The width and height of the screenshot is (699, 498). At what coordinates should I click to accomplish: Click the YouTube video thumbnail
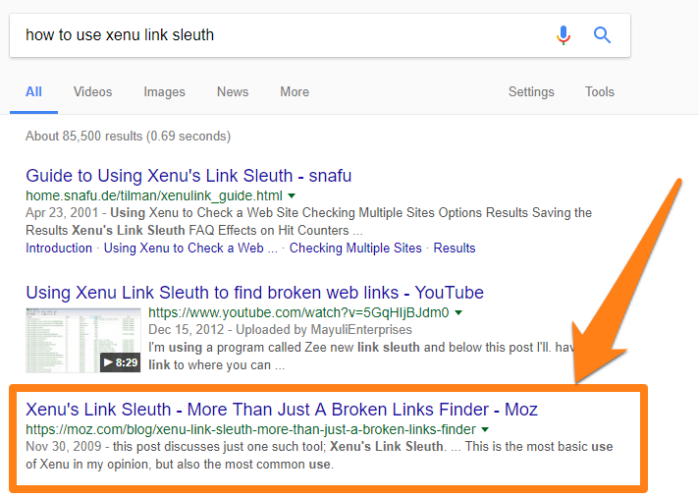coord(83,340)
